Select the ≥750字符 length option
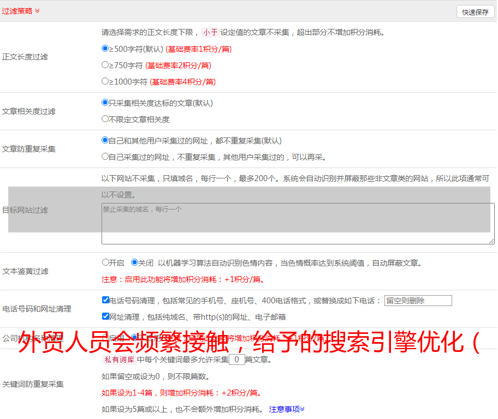The height and width of the screenshot is (419, 498). click(x=105, y=65)
